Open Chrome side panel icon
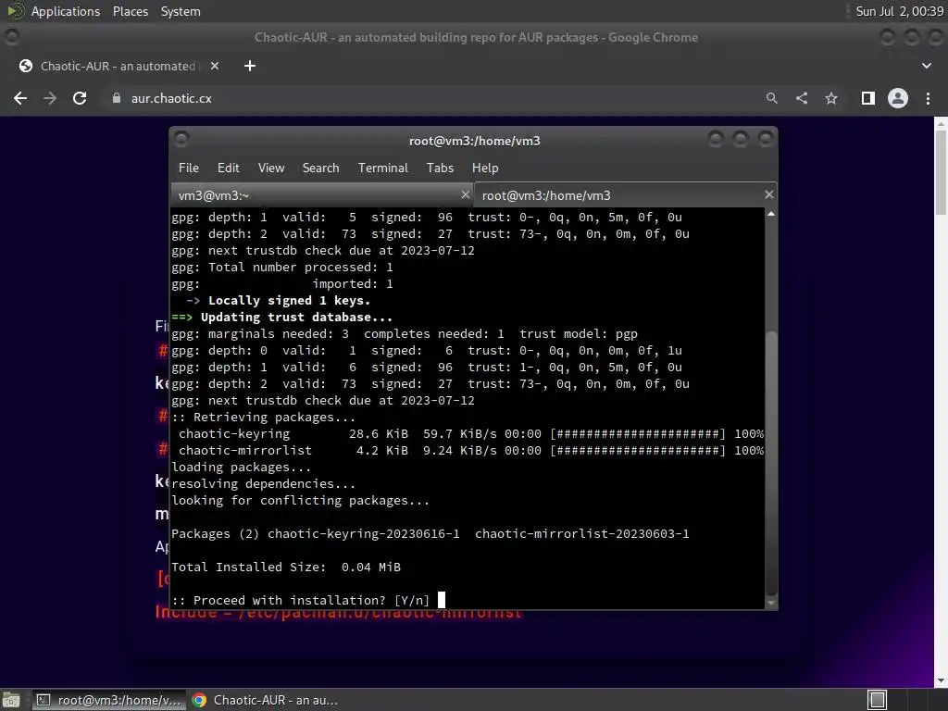The height and width of the screenshot is (711, 948). (868, 98)
